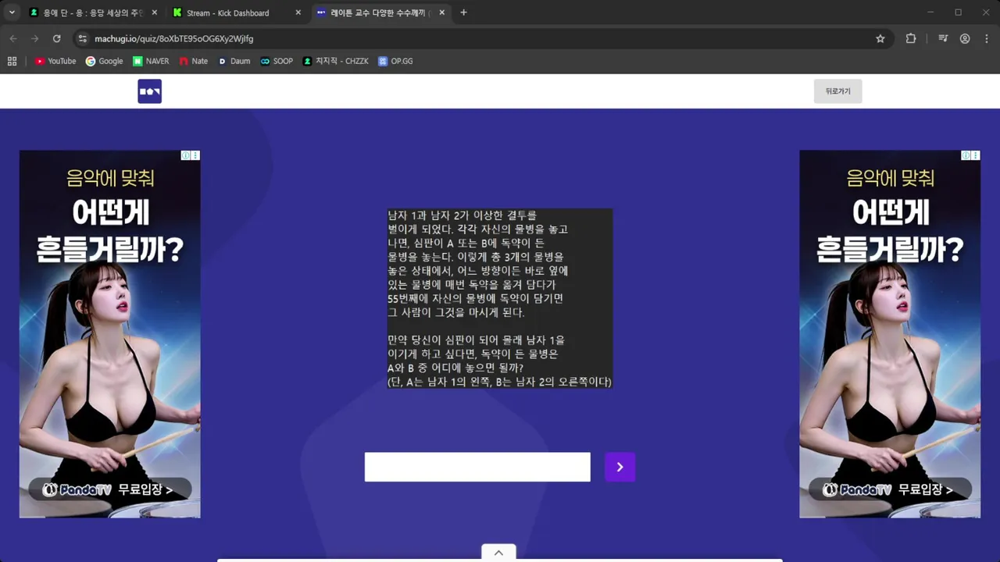Close the Kick Dashboard tab
Viewport: 1000px width, 562px height.
[298, 12]
